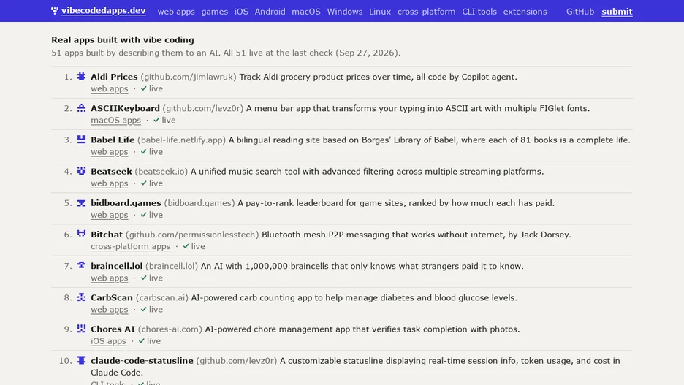
Task: Open the CarbScan app title
Action: (x=112, y=297)
